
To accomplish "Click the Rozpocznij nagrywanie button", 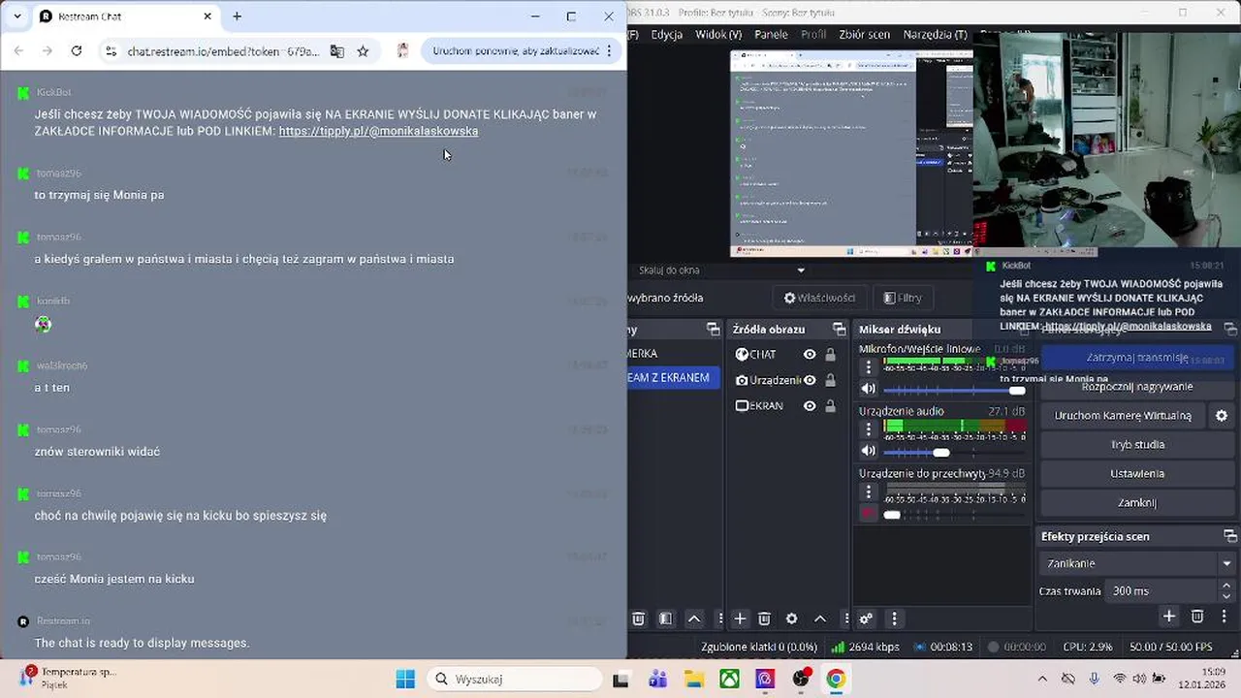I will (x=1137, y=387).
